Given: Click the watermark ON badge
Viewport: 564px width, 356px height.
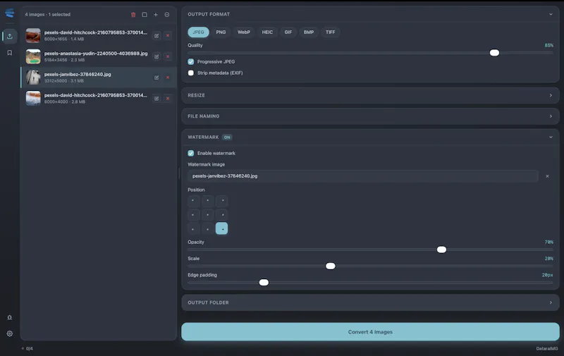Looking at the screenshot, I should [x=227, y=137].
